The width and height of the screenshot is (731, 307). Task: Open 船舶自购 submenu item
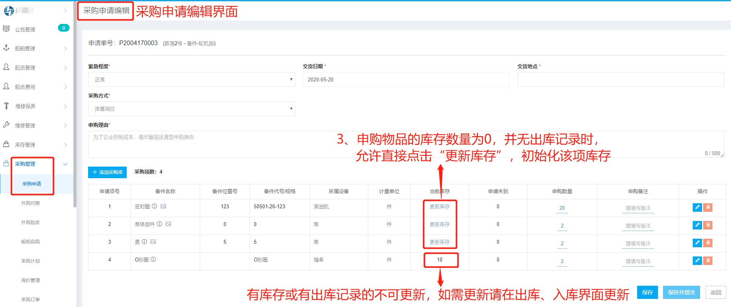point(31,242)
